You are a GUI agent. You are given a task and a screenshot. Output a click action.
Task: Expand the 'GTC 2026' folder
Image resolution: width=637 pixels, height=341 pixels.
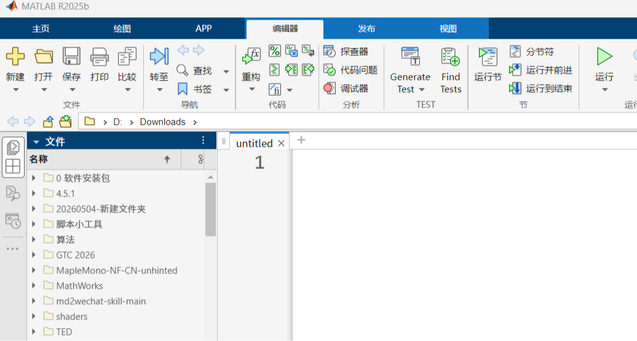click(x=34, y=255)
